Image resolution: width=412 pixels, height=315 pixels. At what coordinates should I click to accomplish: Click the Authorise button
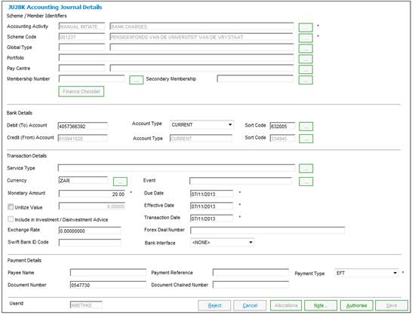356,305
